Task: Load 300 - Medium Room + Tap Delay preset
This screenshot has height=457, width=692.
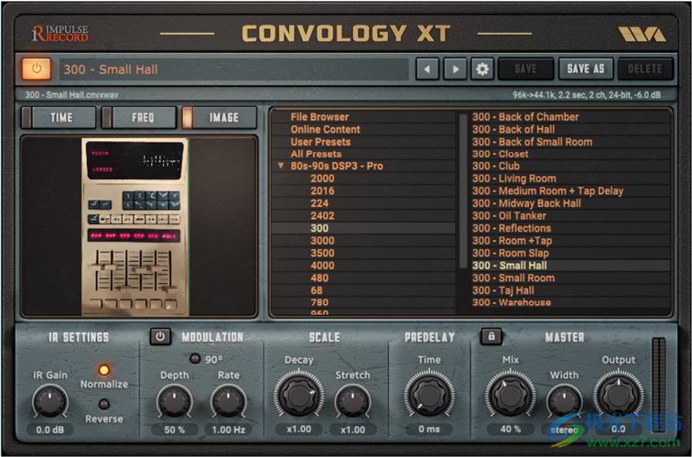Action: pos(547,190)
